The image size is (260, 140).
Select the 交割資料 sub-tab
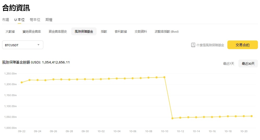(x=141, y=32)
